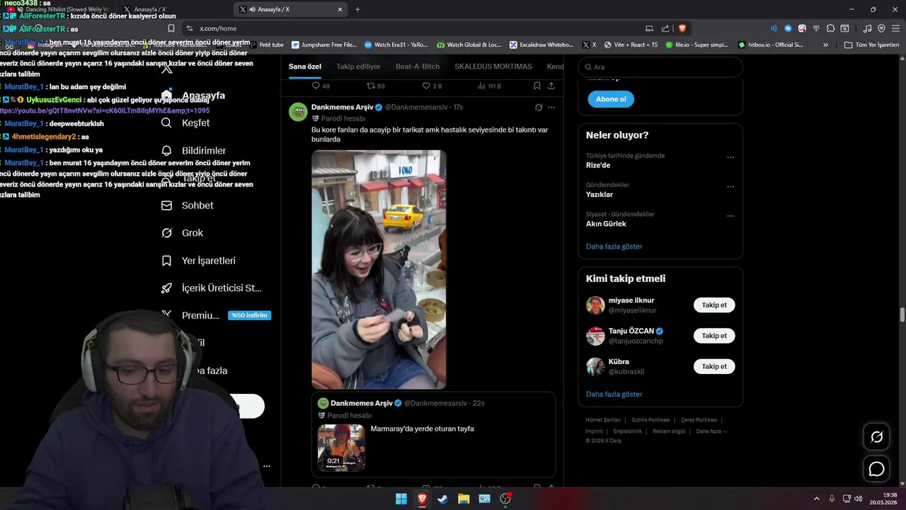The height and width of the screenshot is (510, 906).
Task: View analytics showing 111 B views
Action: tap(489, 86)
